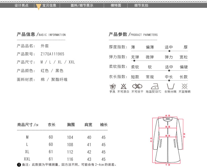207x168 pixels.
Task: Click the product number Z17QA111965
Action: coord(52,54)
